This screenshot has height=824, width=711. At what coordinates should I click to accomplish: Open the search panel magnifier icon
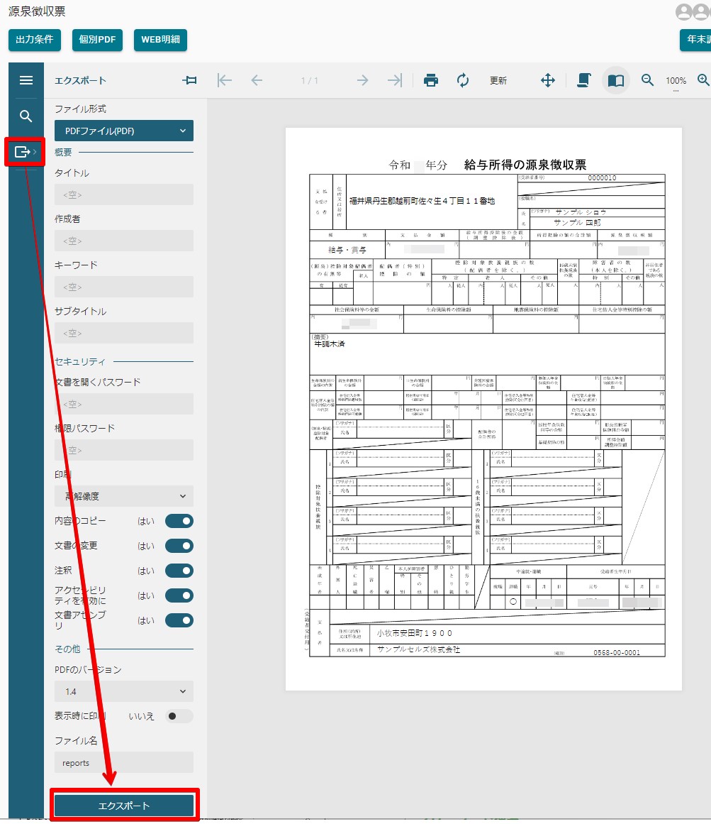(x=26, y=116)
